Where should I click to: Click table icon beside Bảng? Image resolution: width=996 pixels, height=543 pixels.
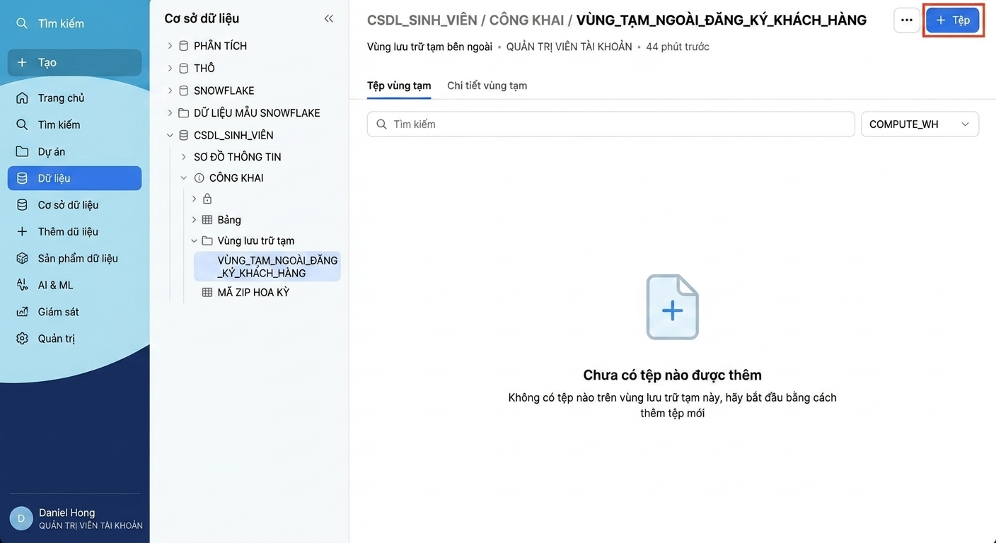tap(207, 220)
